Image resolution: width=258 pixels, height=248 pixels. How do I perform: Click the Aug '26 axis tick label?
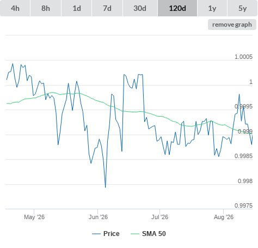tap(224, 217)
